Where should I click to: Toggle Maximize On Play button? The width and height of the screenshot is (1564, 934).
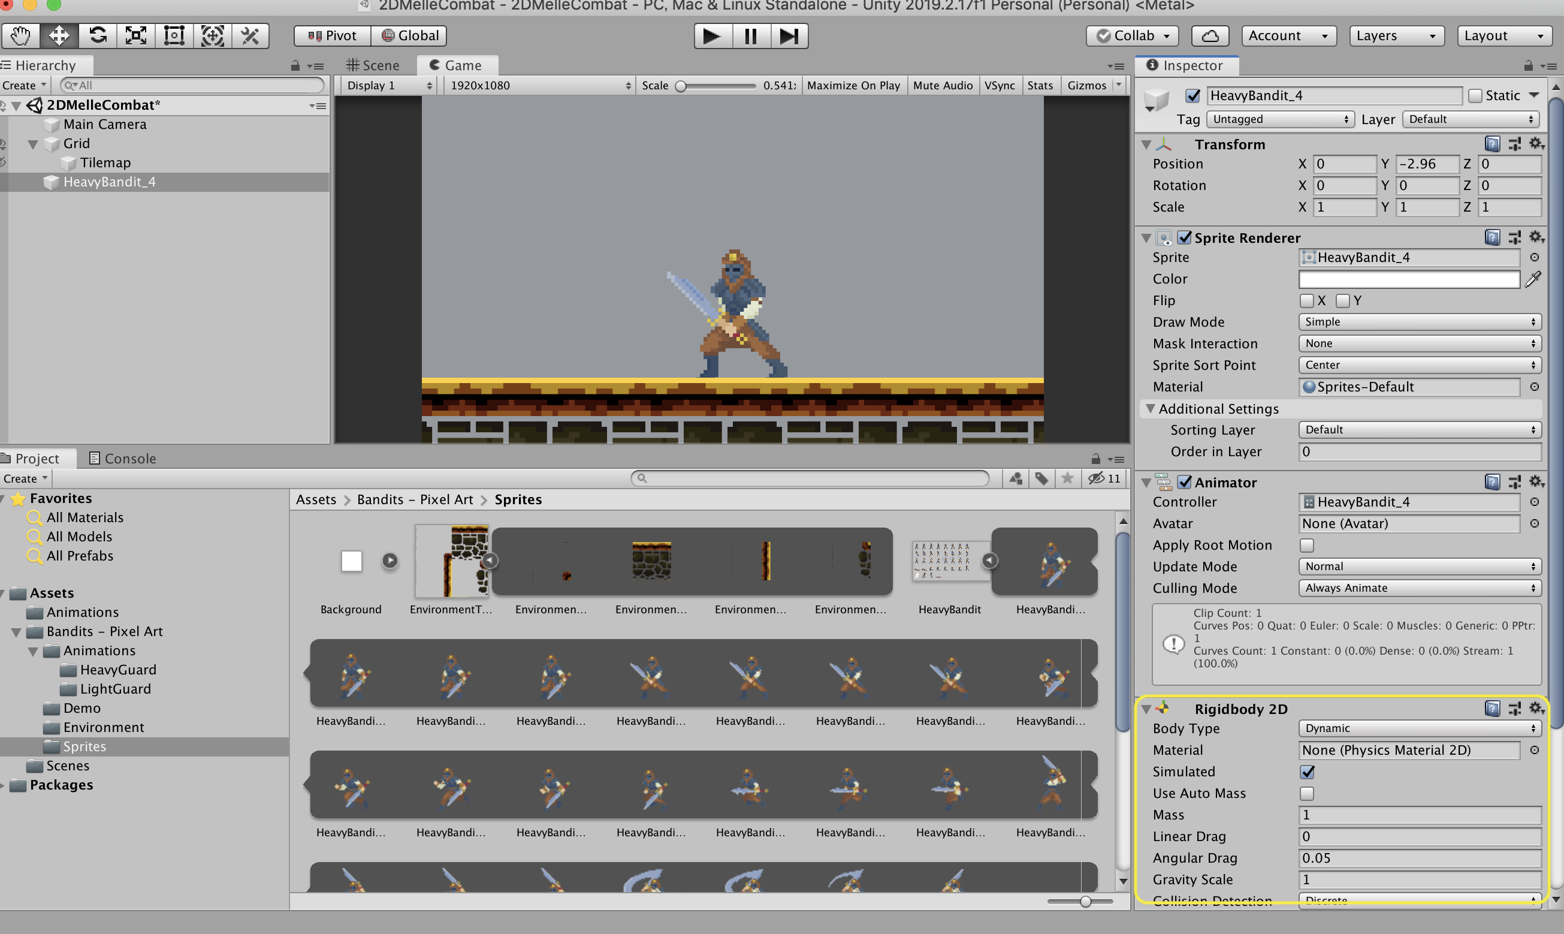click(854, 86)
